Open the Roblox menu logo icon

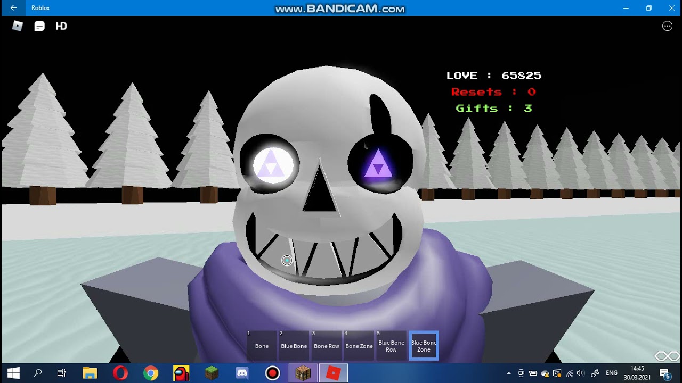click(18, 26)
